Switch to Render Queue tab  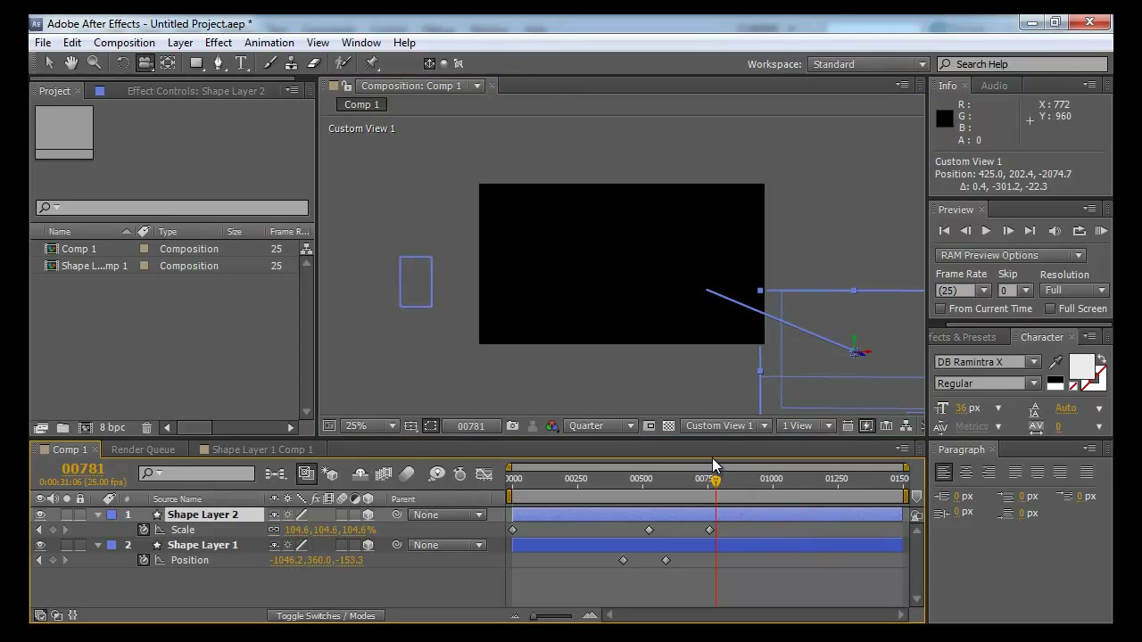point(143,449)
